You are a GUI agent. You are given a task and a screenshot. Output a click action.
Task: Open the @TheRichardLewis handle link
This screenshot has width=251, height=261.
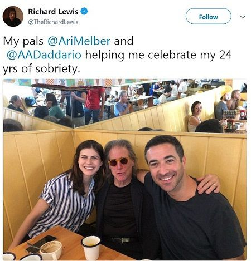[53, 22]
